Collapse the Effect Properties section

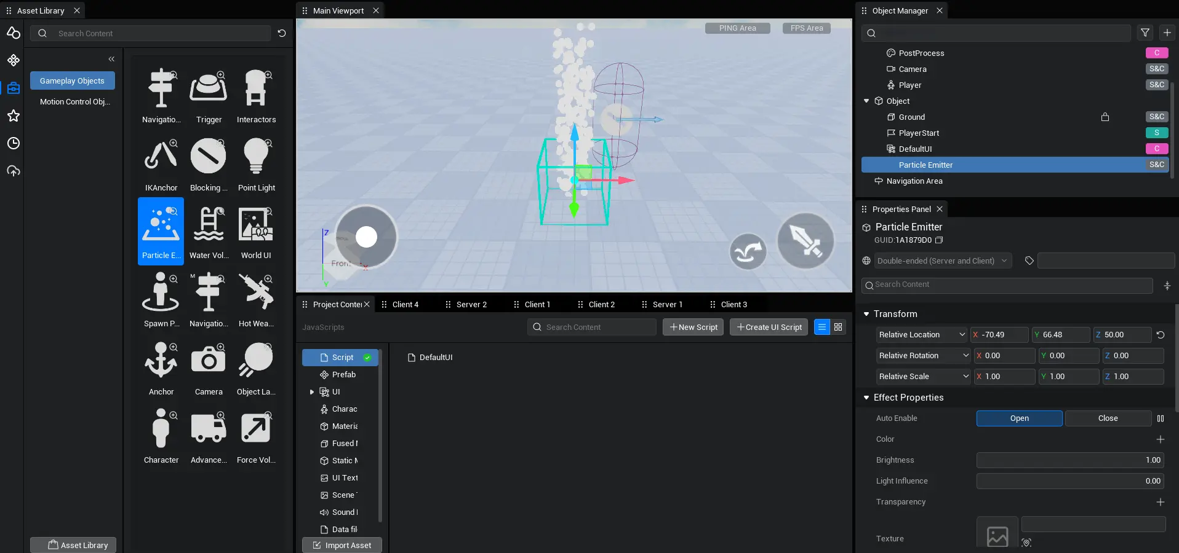coord(866,398)
